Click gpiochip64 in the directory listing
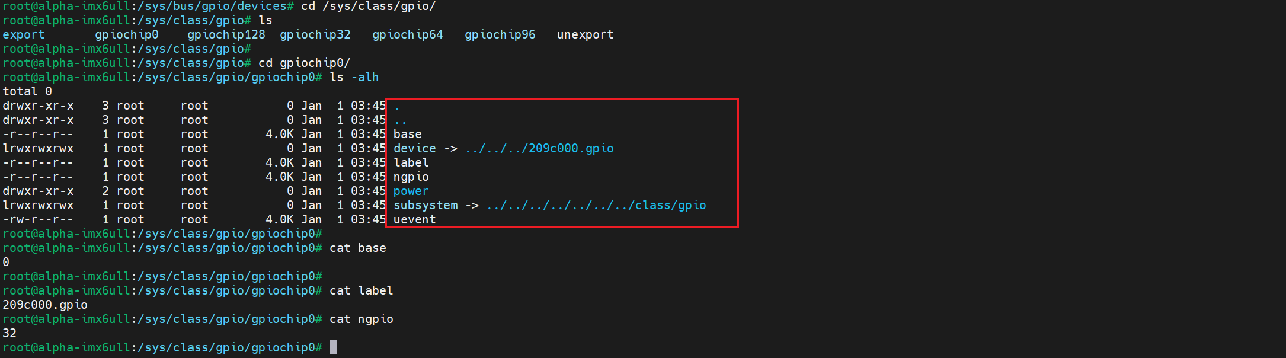 click(x=407, y=35)
